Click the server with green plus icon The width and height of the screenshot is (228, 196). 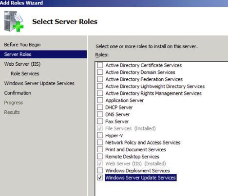click(14, 21)
